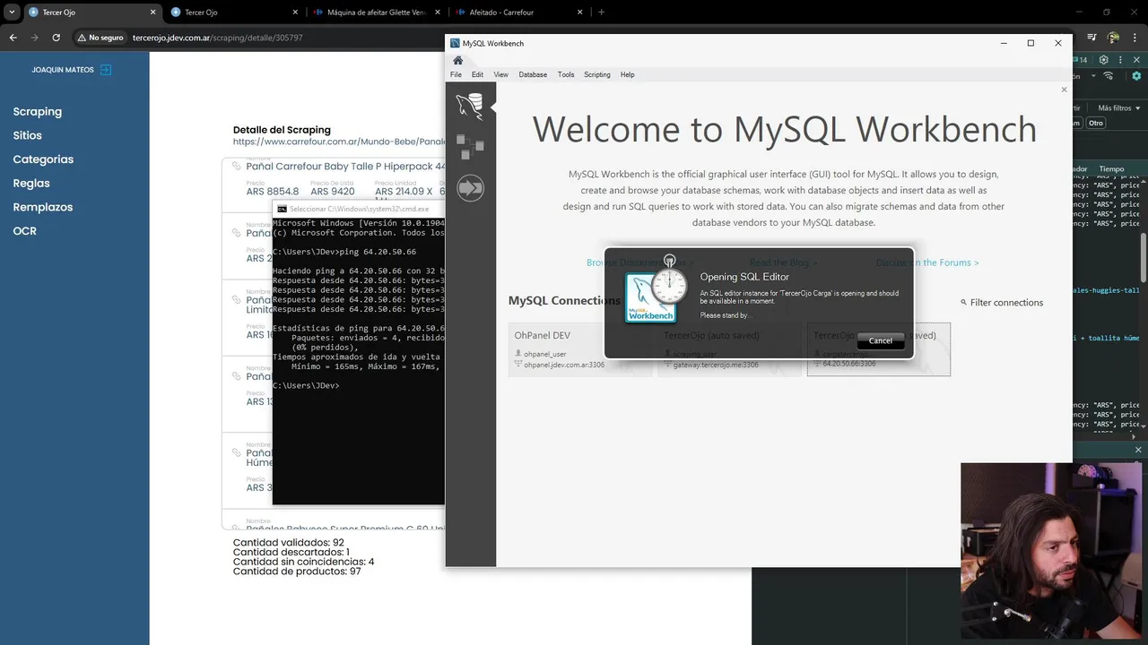
Task: Open Scraping in the Tercer Ojo sidebar
Action: pyautogui.click(x=38, y=112)
